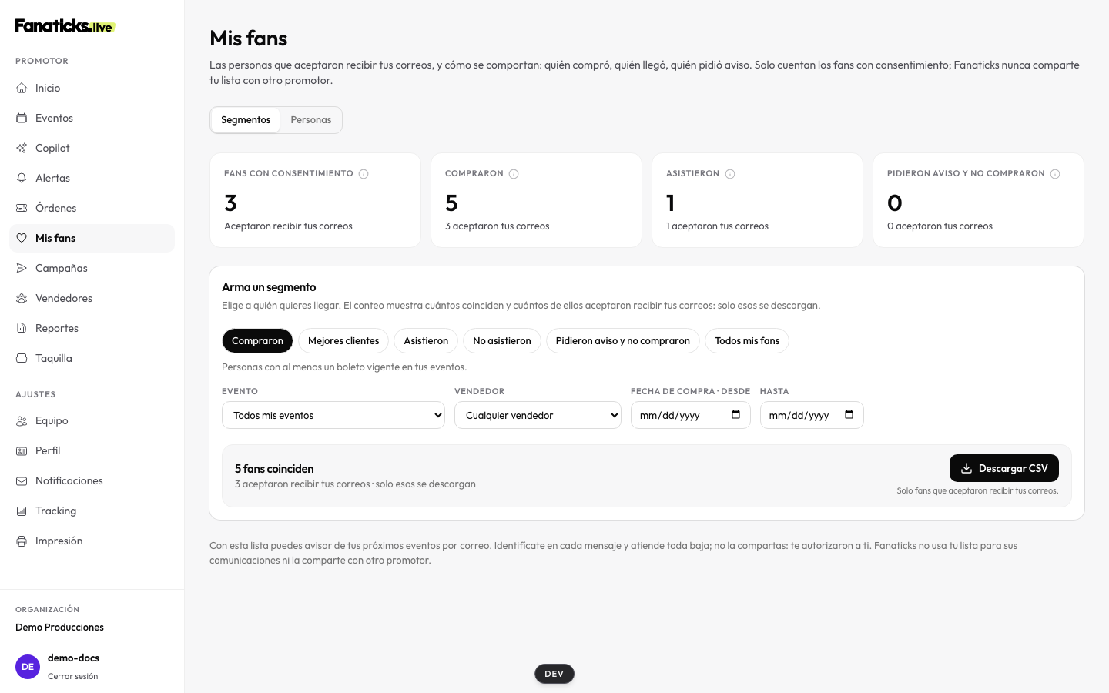Click info icon beside Fans con consentimiento
This screenshot has width=1109, height=693.
pyautogui.click(x=364, y=174)
